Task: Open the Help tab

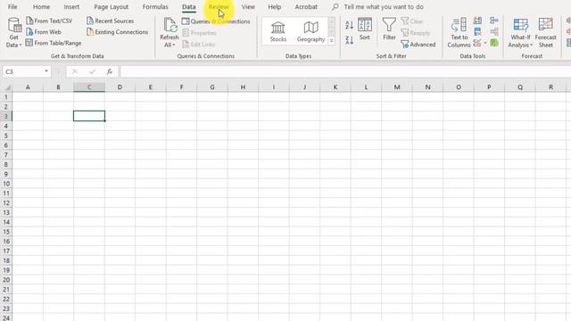Action: click(x=274, y=6)
